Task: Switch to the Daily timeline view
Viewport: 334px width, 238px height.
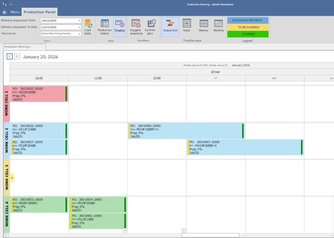Action: coord(187,26)
